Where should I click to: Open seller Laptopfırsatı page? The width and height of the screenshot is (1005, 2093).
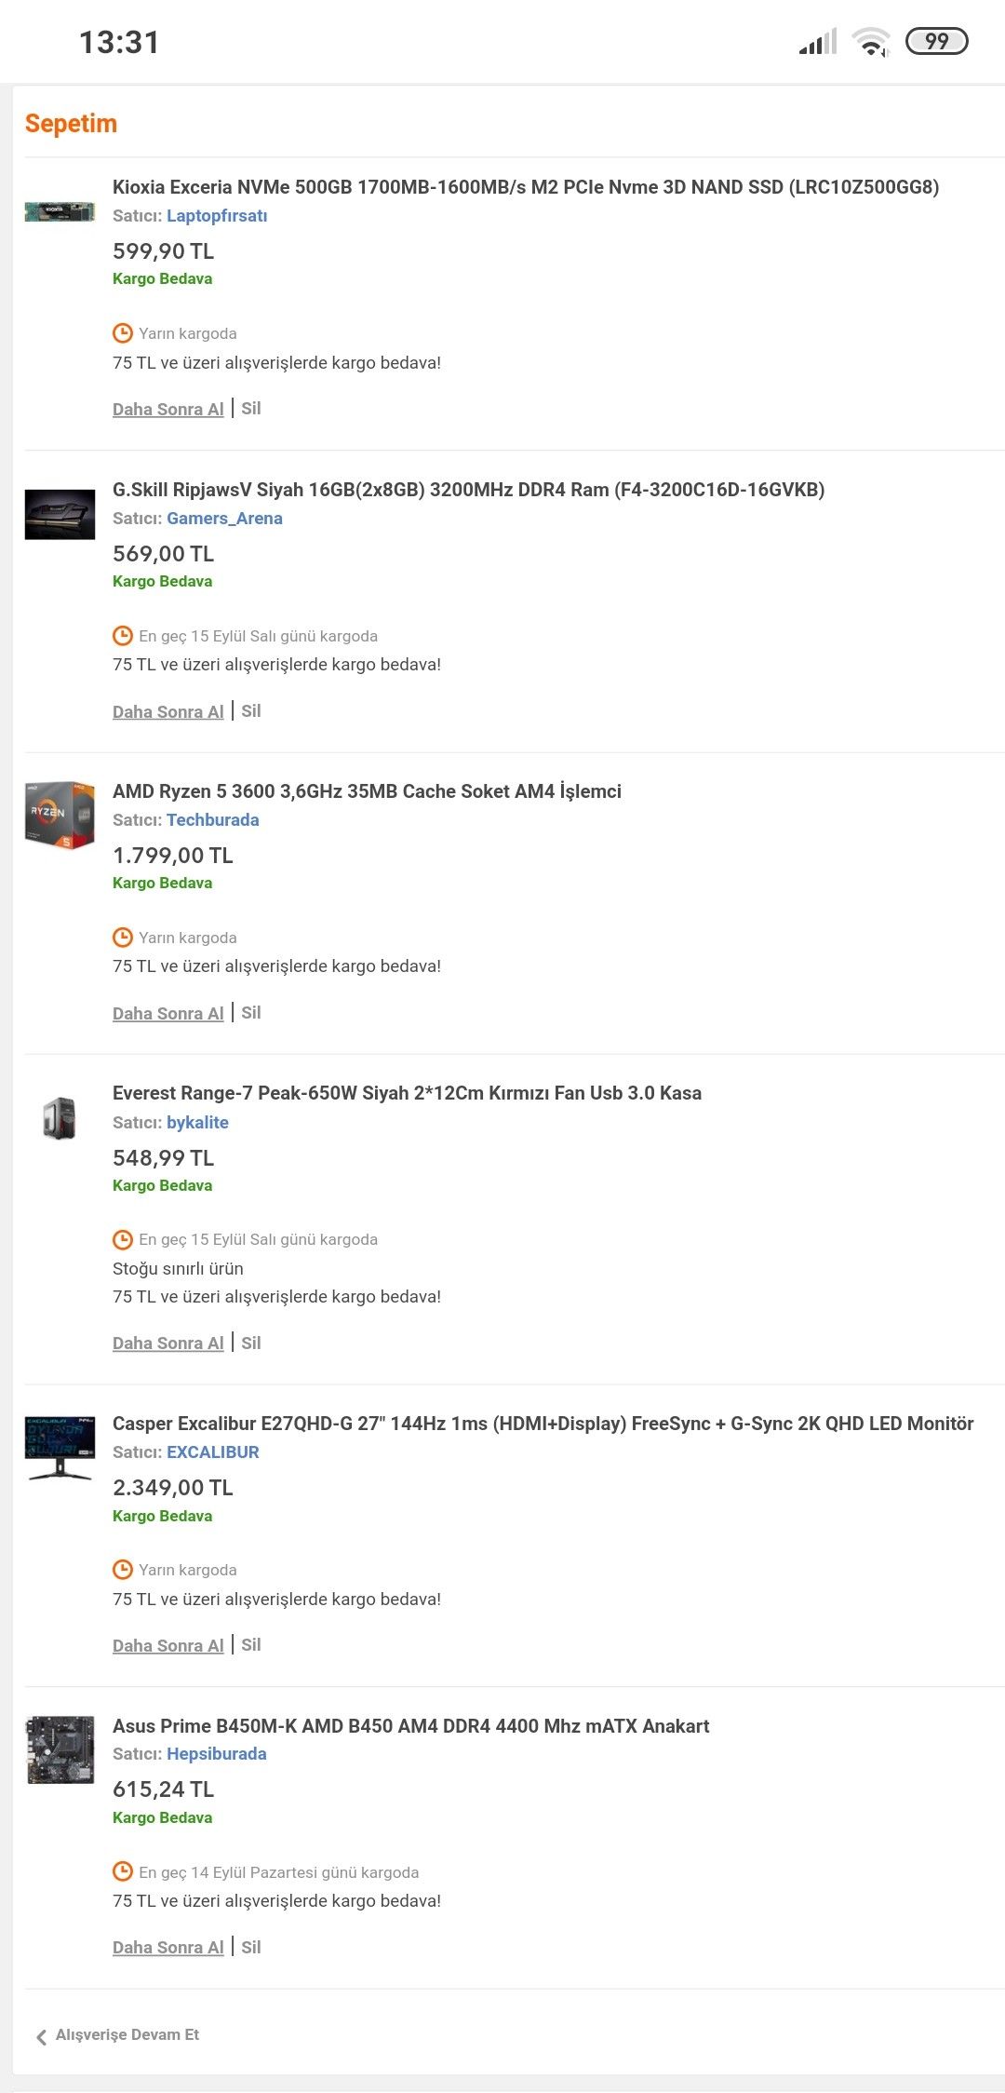(217, 215)
